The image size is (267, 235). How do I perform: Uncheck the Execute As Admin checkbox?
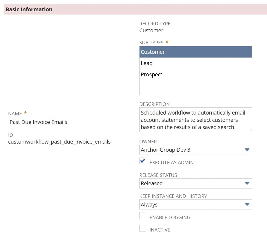tap(143, 161)
